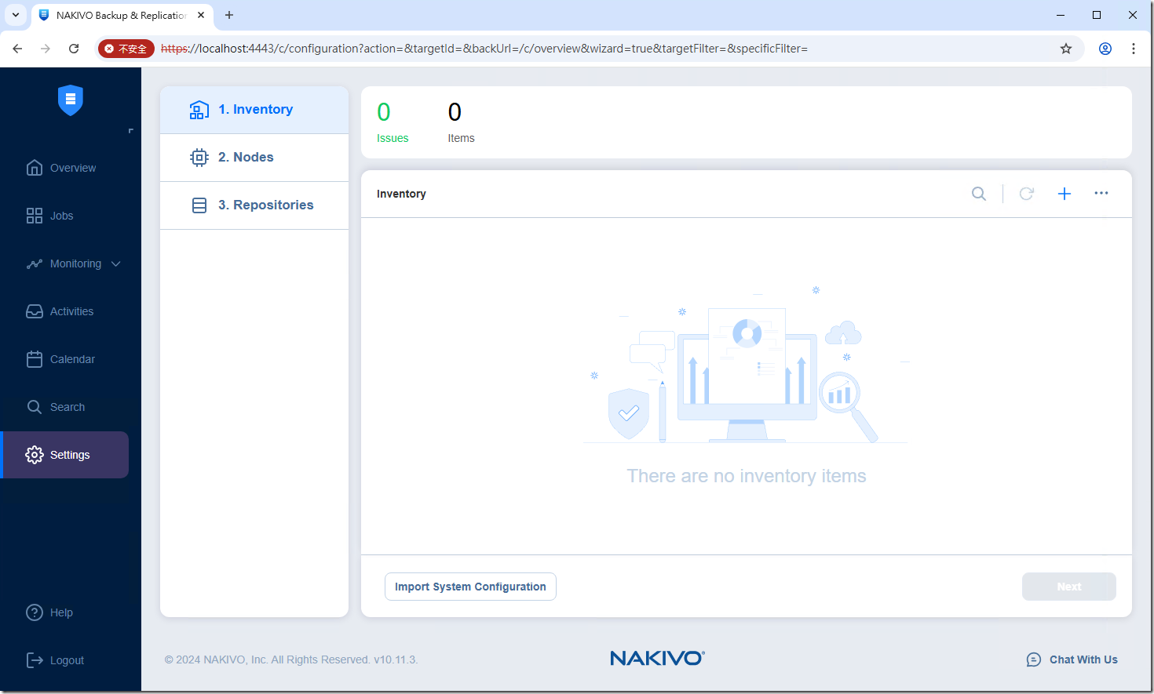Click the NAKIVO footer logo
The height and width of the screenshot is (694, 1154).
pyautogui.click(x=658, y=658)
